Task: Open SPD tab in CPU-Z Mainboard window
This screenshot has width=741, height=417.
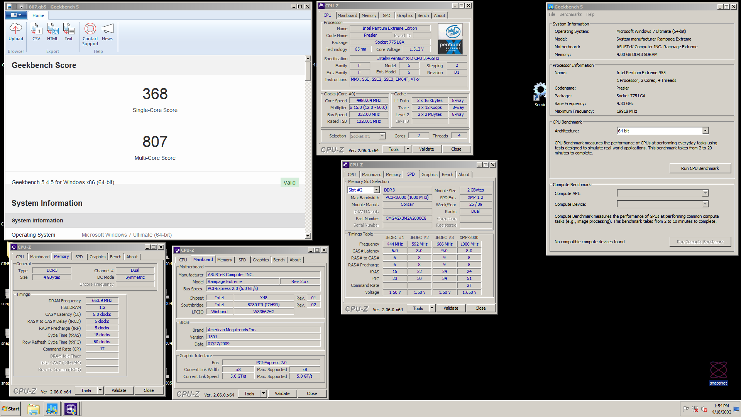Action: (242, 260)
